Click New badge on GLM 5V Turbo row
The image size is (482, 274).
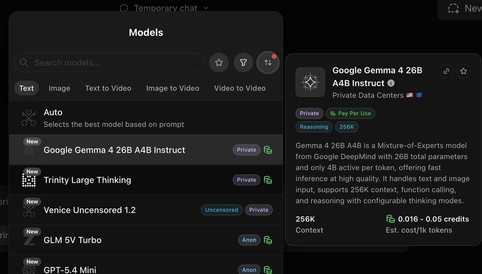click(32, 231)
